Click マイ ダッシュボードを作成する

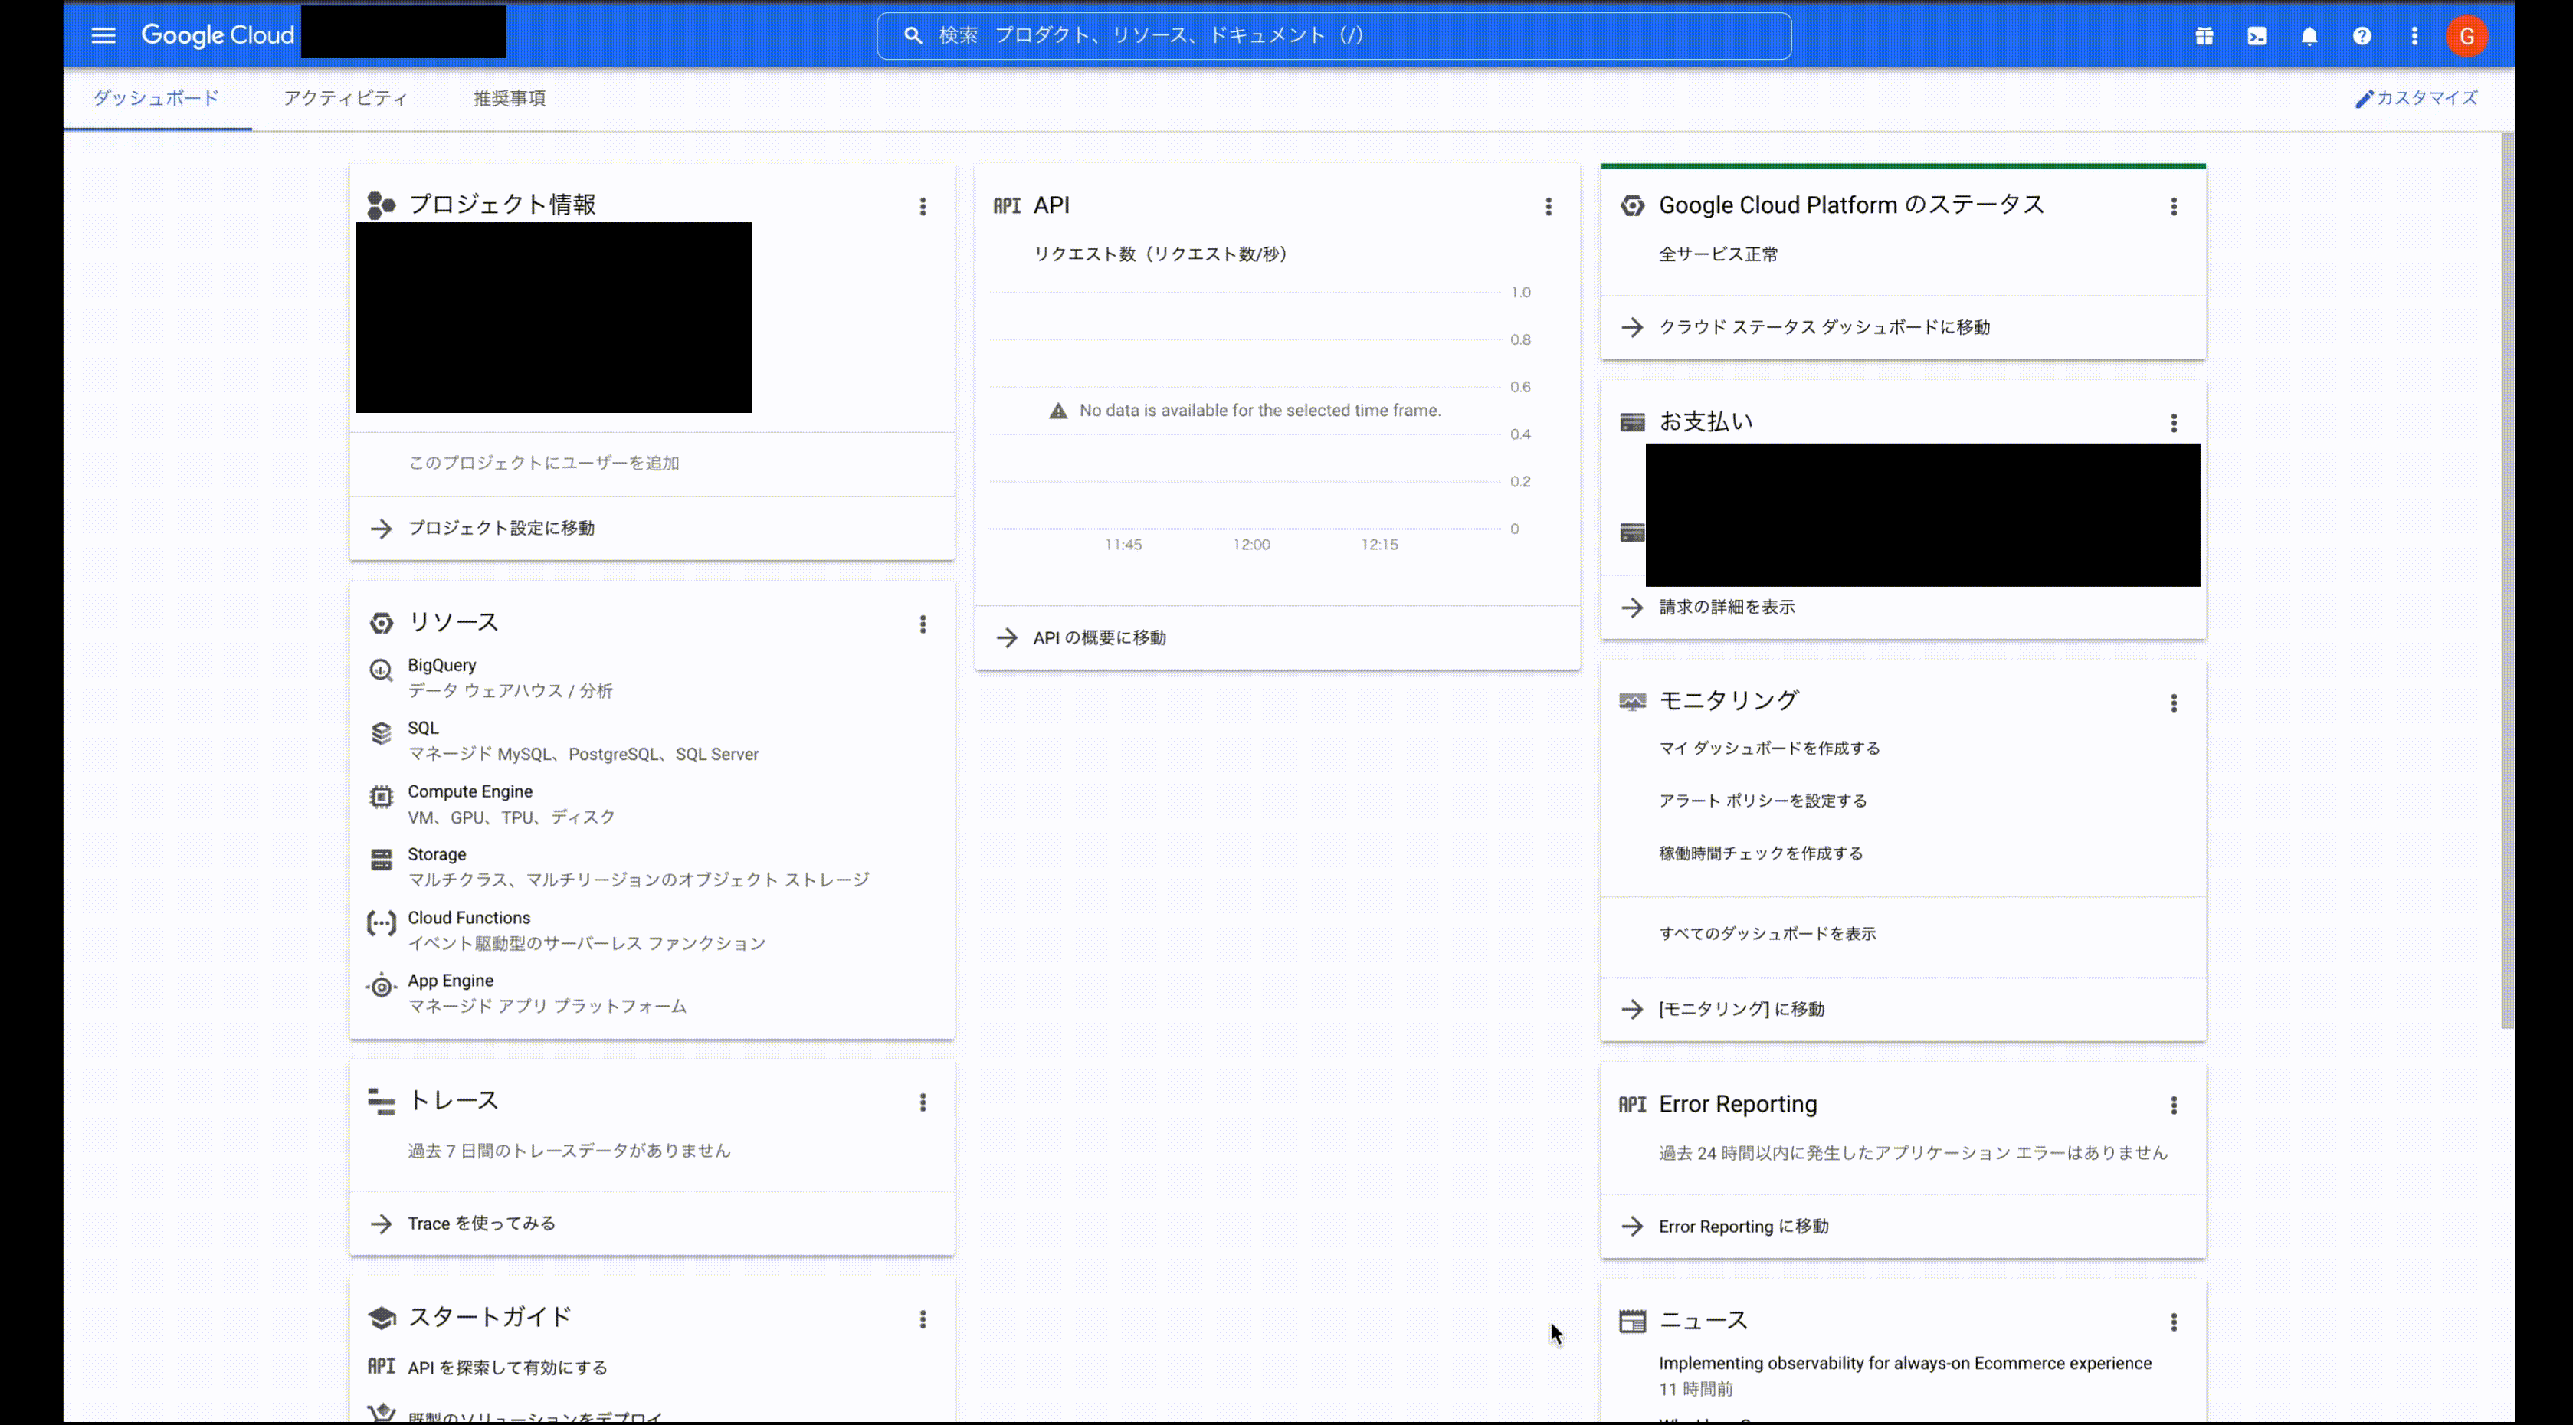point(1769,748)
